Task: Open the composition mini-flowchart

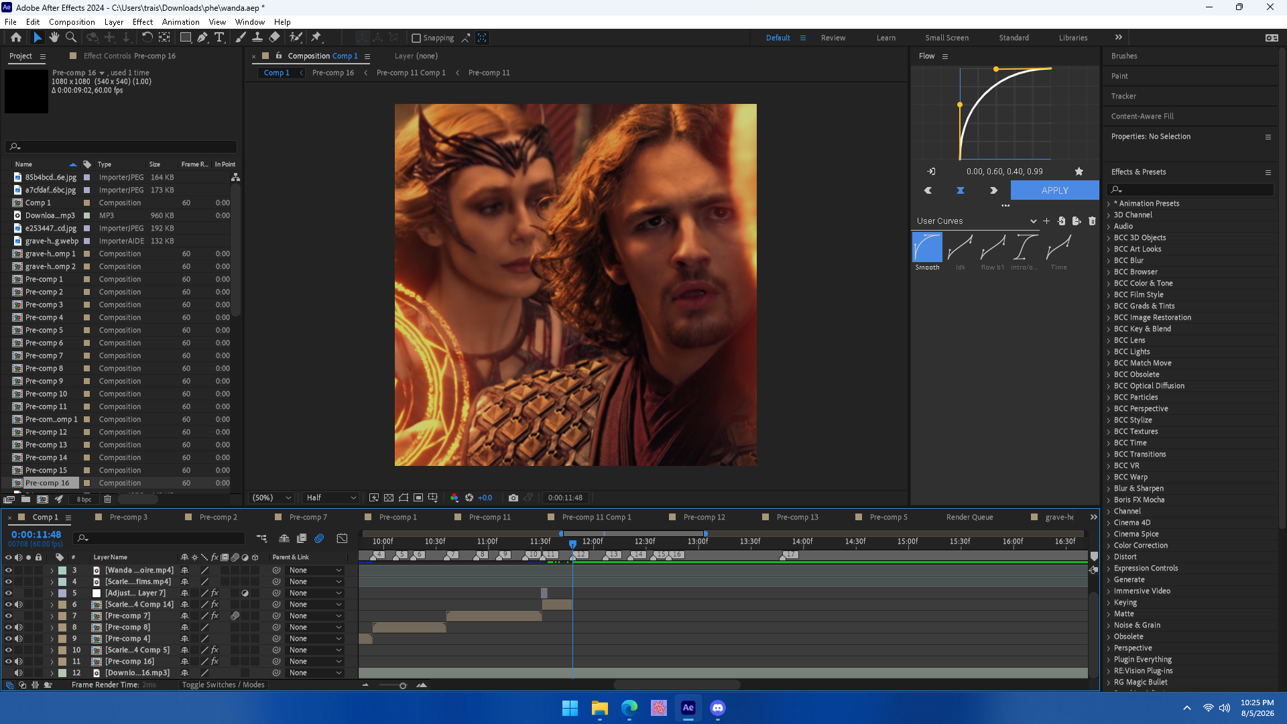Action: [261, 538]
